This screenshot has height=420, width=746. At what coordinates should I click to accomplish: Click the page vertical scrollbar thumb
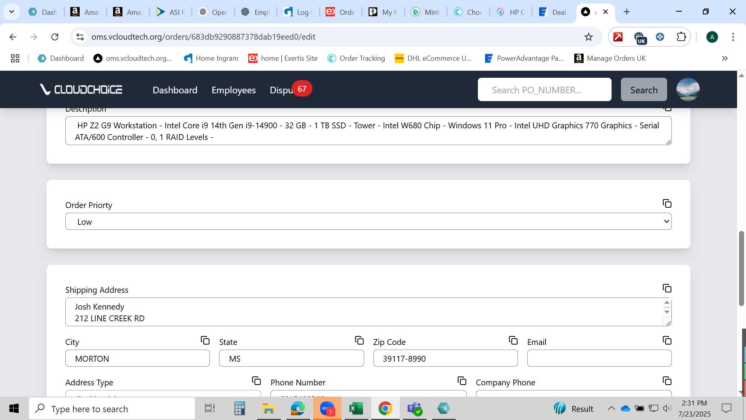click(742, 268)
